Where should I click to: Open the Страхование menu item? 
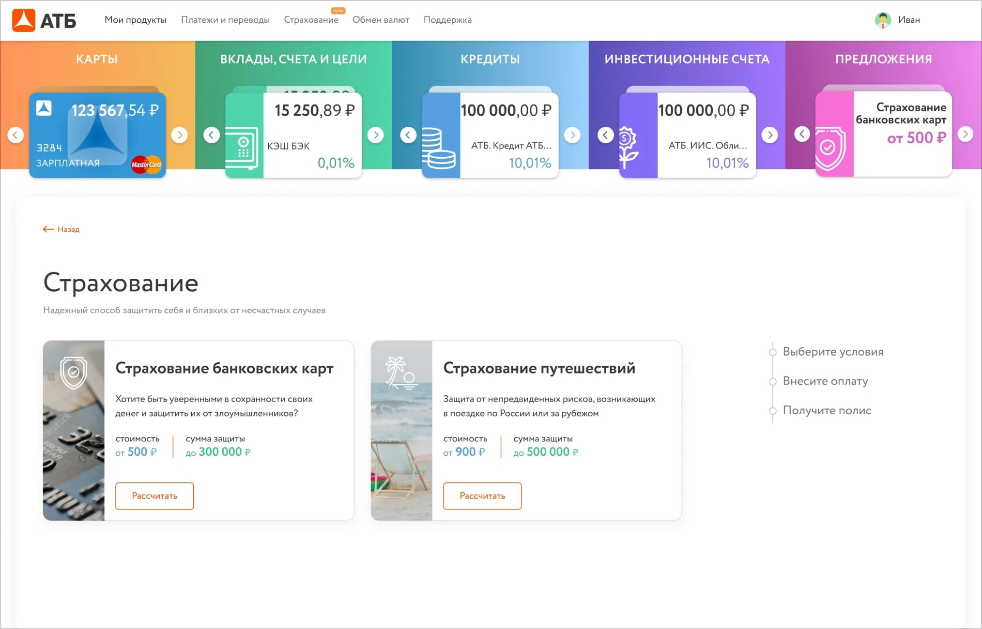(311, 20)
